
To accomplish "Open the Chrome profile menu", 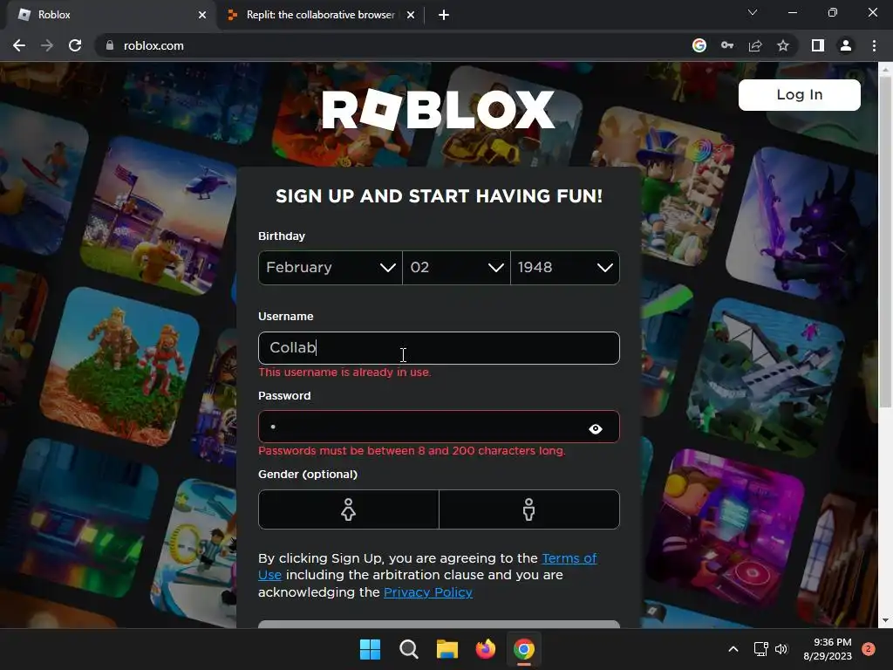I will click(846, 45).
